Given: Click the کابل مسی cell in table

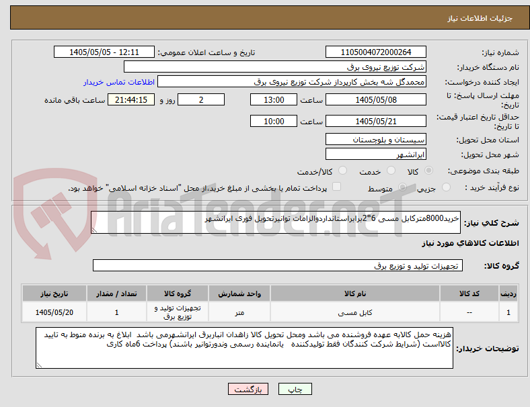Looking at the screenshot, I should [x=355, y=312].
